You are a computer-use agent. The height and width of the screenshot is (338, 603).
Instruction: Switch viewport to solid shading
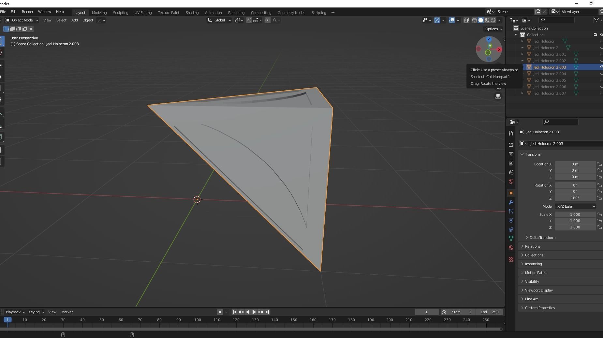click(481, 20)
